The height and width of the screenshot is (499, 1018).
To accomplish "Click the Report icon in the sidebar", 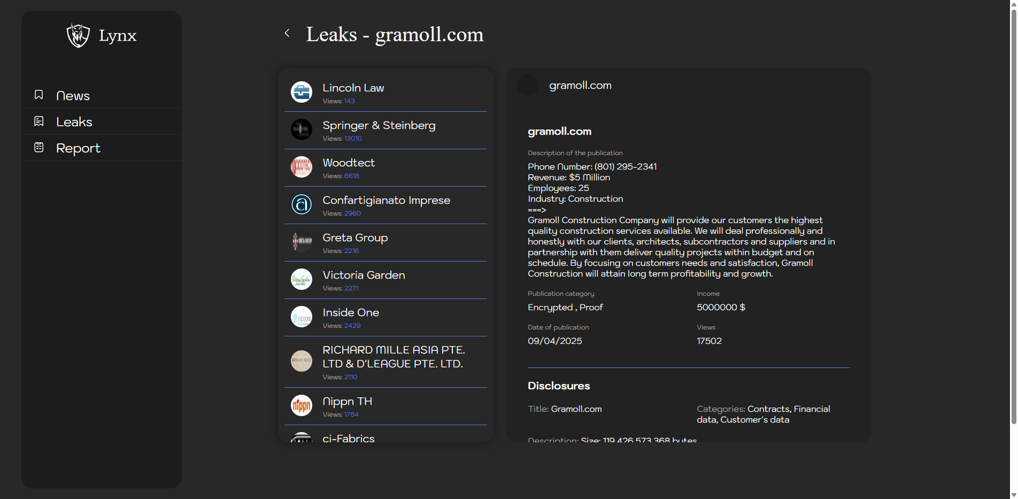I will pos(39,148).
